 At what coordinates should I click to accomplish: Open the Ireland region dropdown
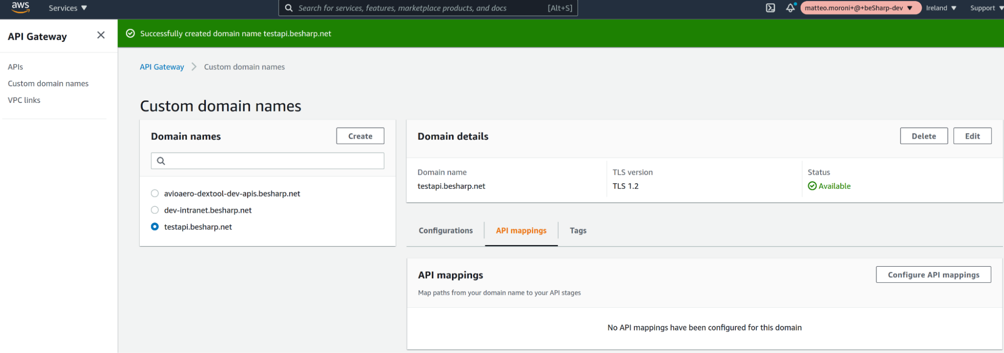tap(941, 8)
